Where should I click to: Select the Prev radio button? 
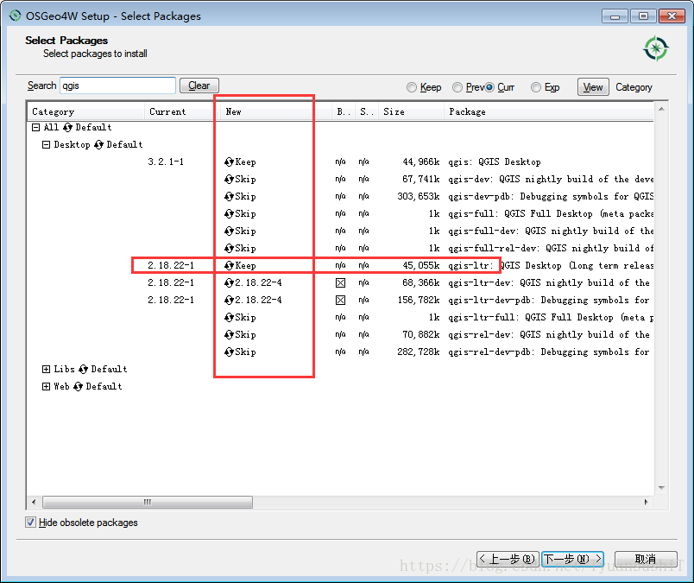click(457, 87)
